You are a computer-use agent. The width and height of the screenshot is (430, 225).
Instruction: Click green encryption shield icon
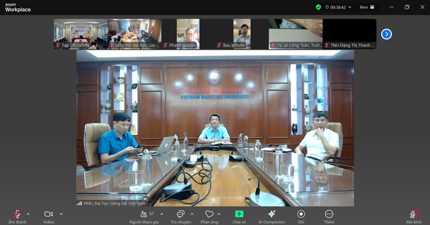318,7
